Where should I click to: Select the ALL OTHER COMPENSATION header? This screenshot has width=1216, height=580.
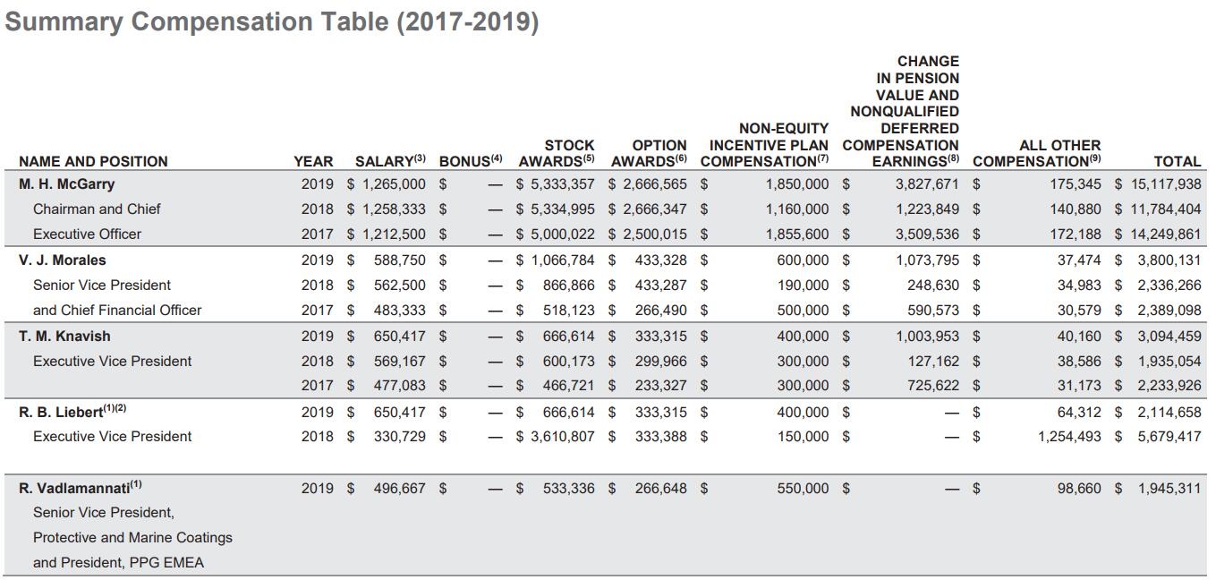1037,153
